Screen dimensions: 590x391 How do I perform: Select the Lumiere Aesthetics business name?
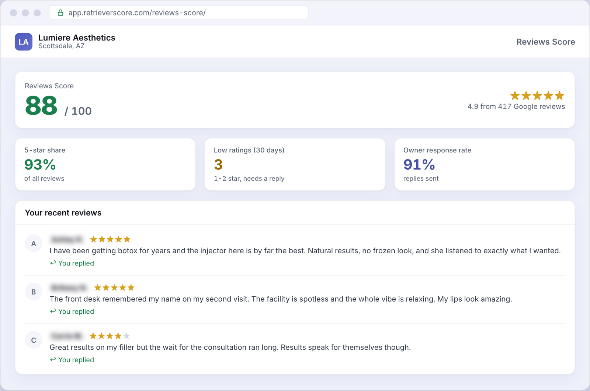coord(77,38)
